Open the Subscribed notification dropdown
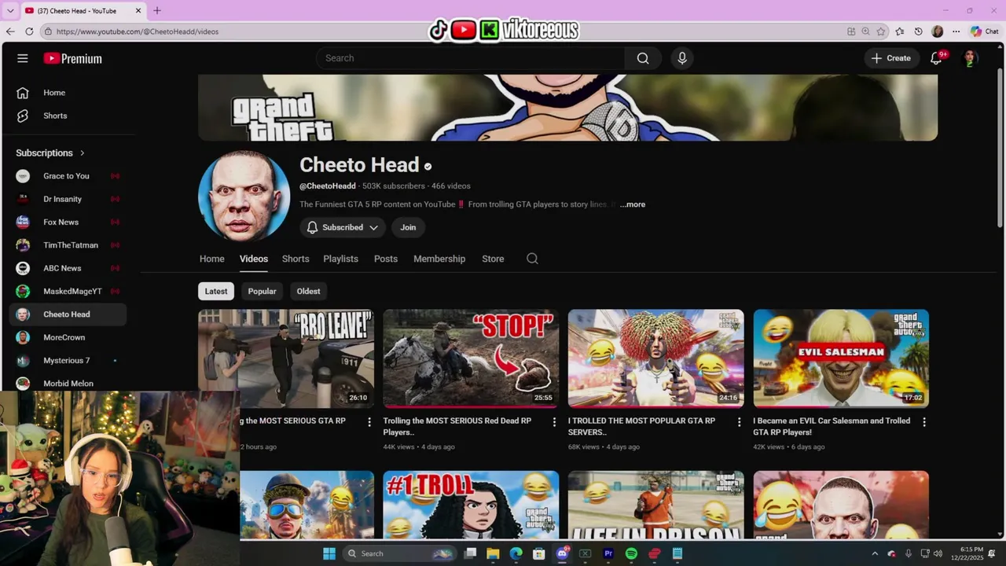 point(343,227)
